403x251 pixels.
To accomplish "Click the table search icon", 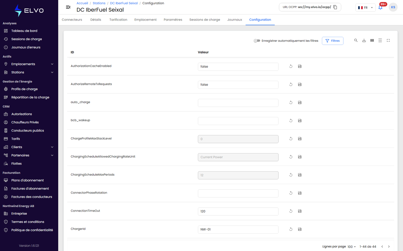I will pyautogui.click(x=356, y=40).
